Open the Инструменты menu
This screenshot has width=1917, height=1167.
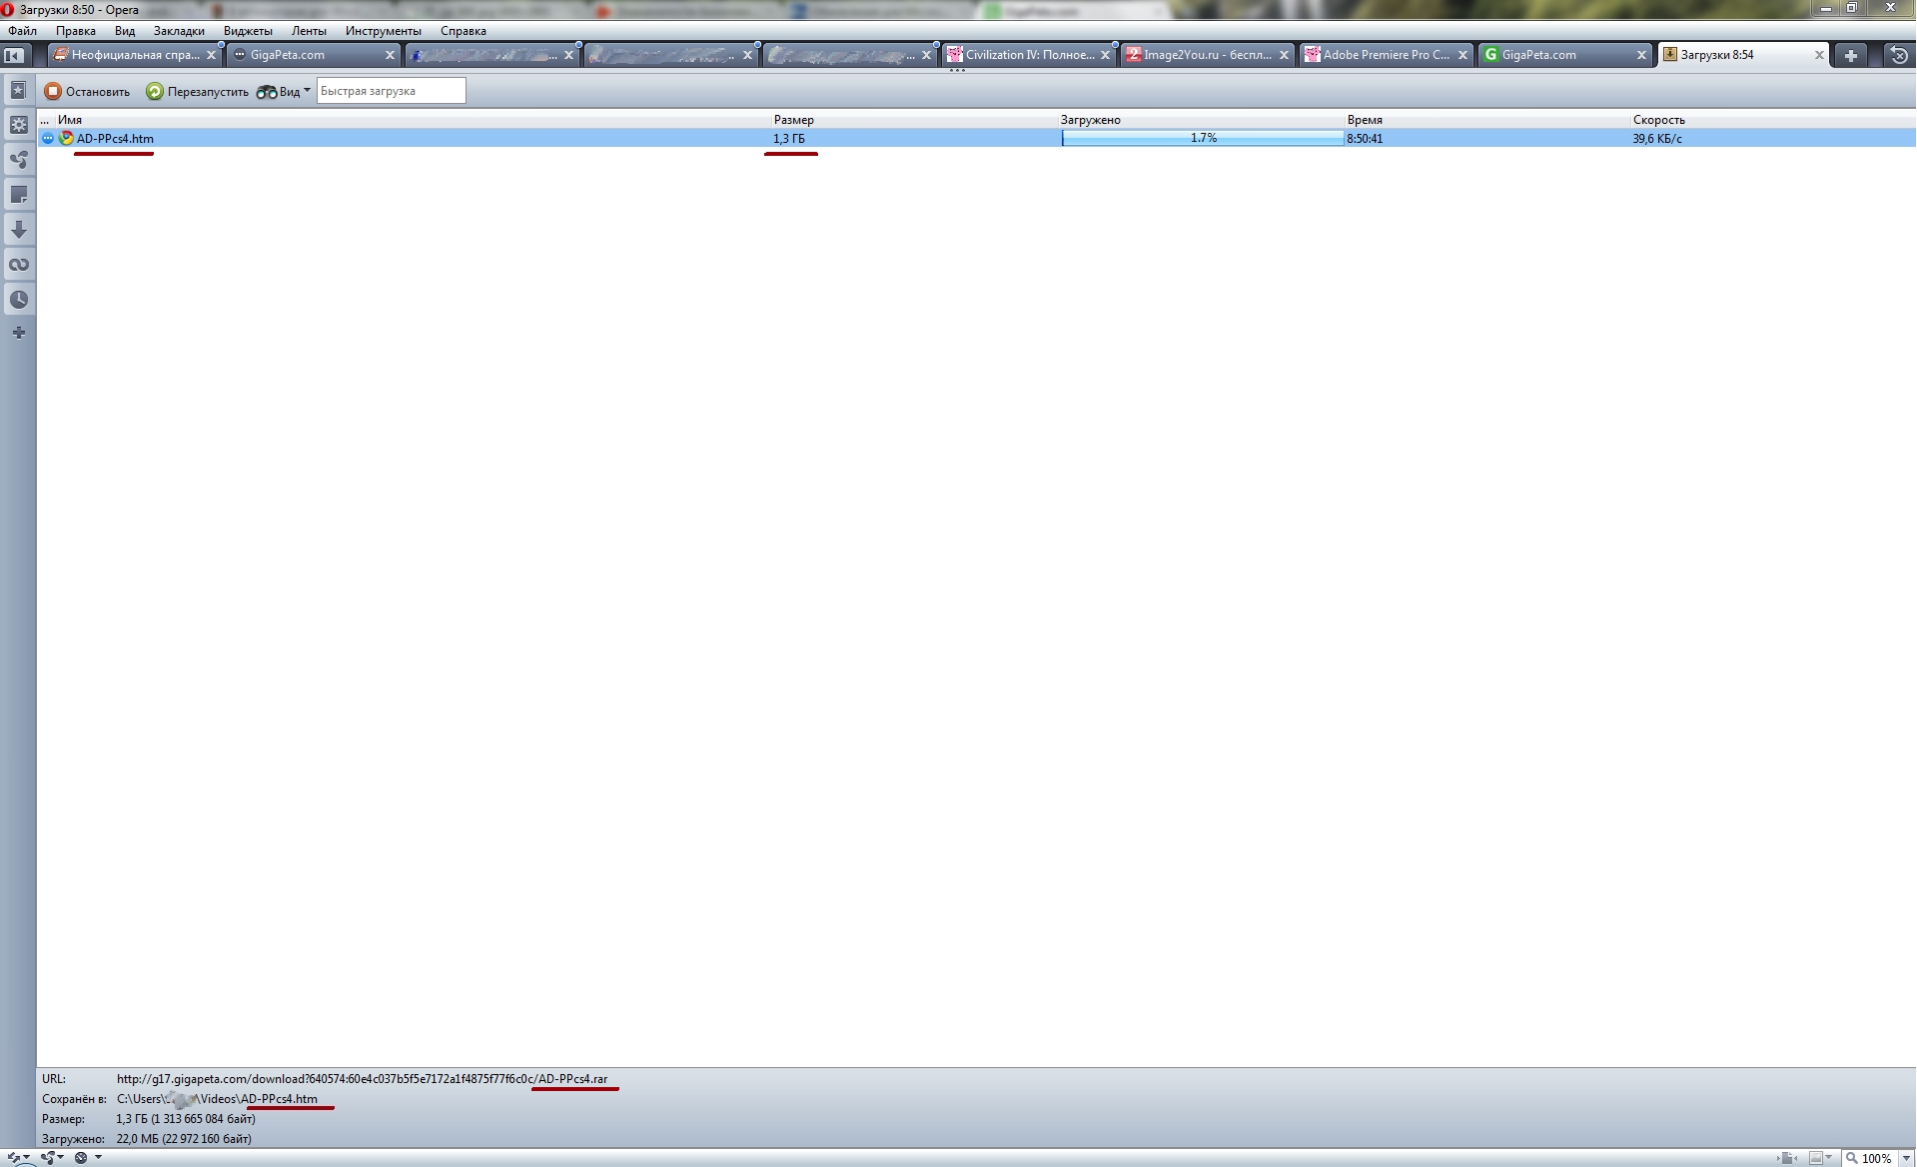click(383, 31)
